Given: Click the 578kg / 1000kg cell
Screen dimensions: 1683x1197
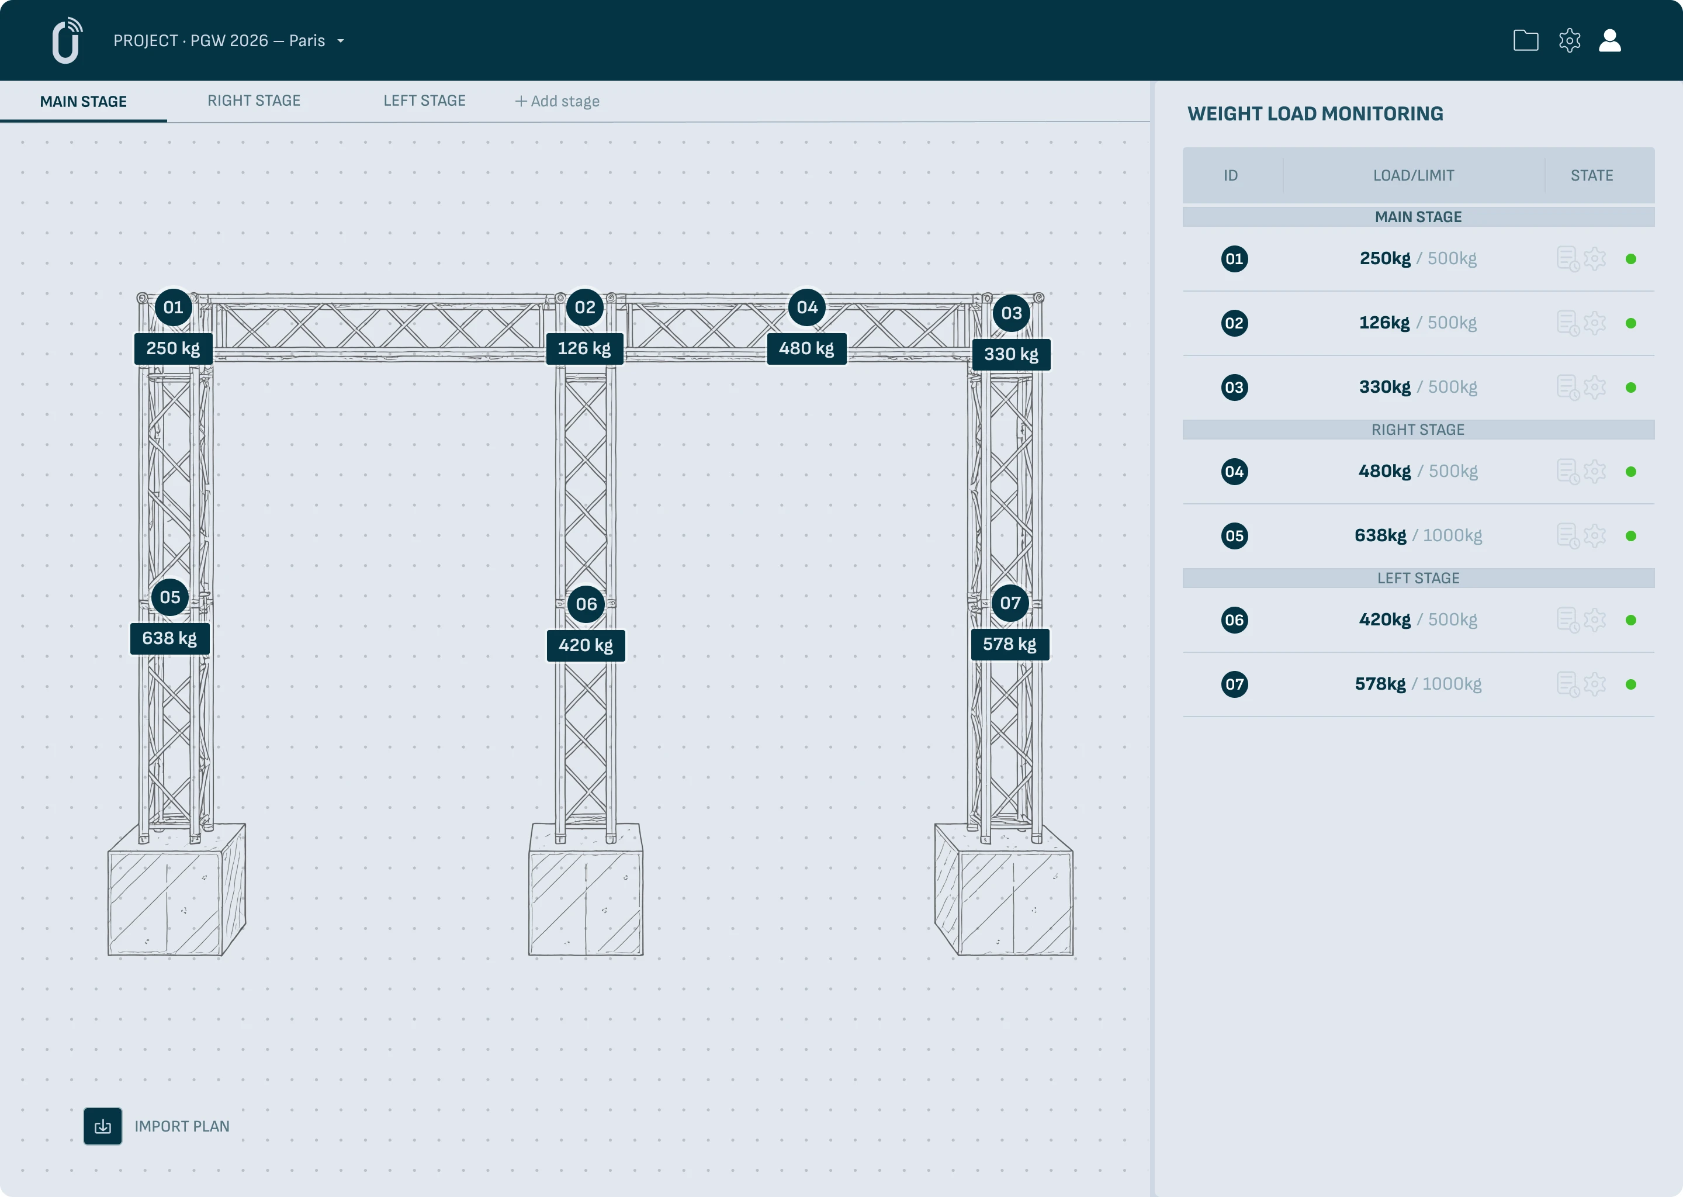Looking at the screenshot, I should (1418, 684).
